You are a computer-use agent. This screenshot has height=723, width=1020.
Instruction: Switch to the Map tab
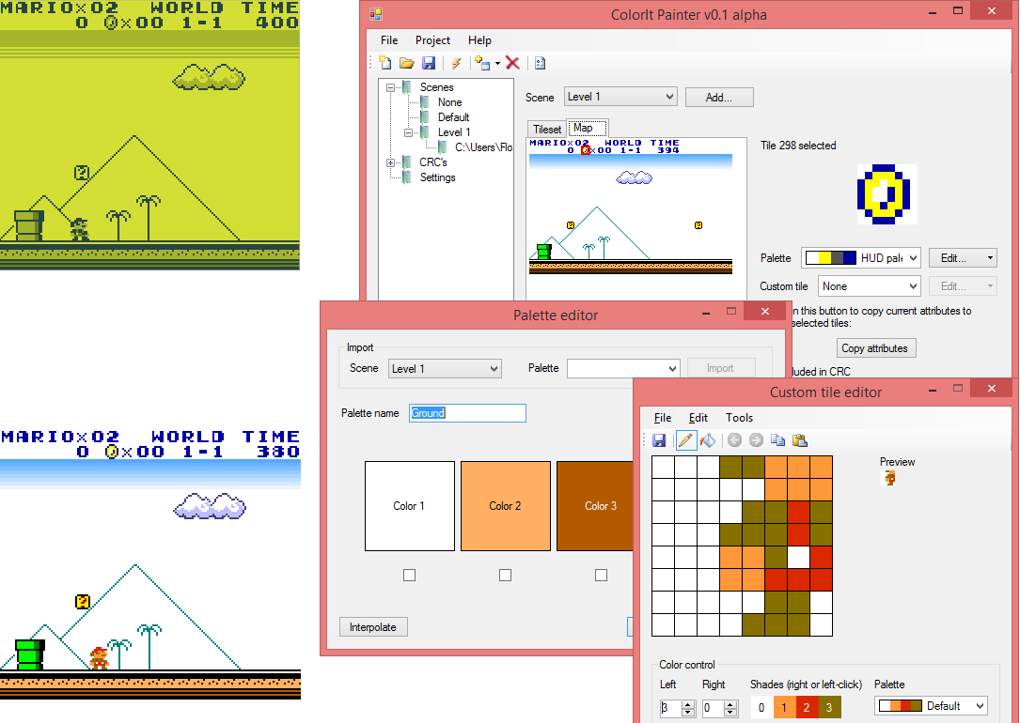click(587, 128)
